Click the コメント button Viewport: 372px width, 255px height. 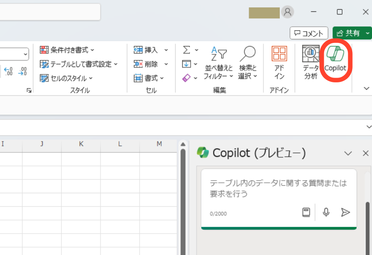309,33
